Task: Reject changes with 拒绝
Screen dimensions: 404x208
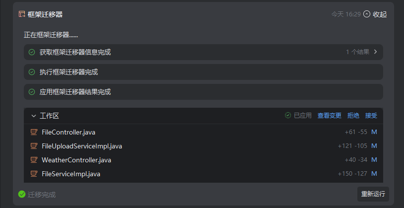Action: pyautogui.click(x=353, y=116)
